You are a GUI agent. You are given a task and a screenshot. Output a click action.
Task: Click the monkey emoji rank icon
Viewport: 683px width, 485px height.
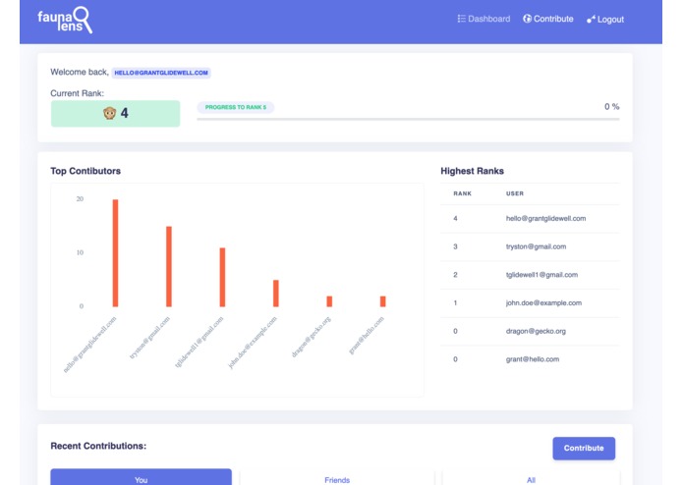point(109,113)
